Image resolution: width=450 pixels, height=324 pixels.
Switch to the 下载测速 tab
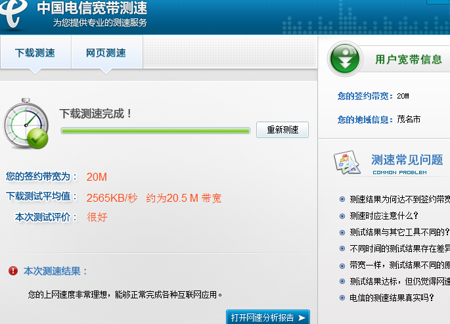35,53
